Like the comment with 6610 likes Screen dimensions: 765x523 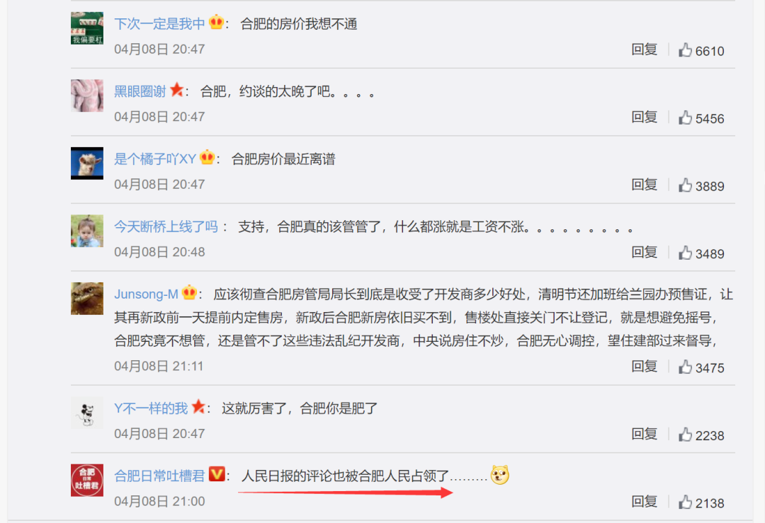point(685,50)
